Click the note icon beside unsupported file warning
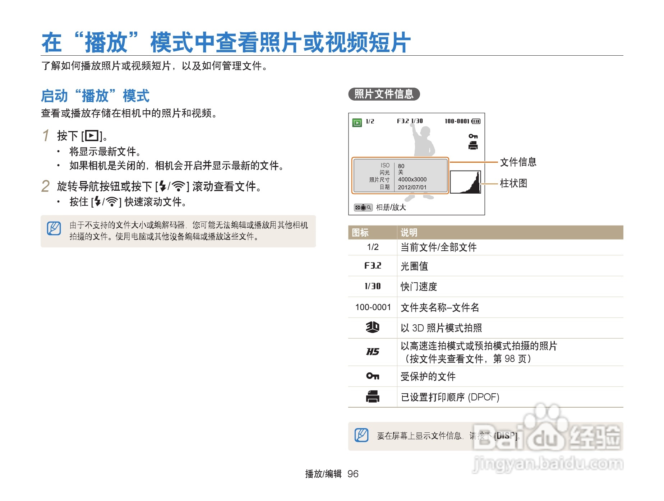Screen dimensions: 664x501 click(x=54, y=228)
